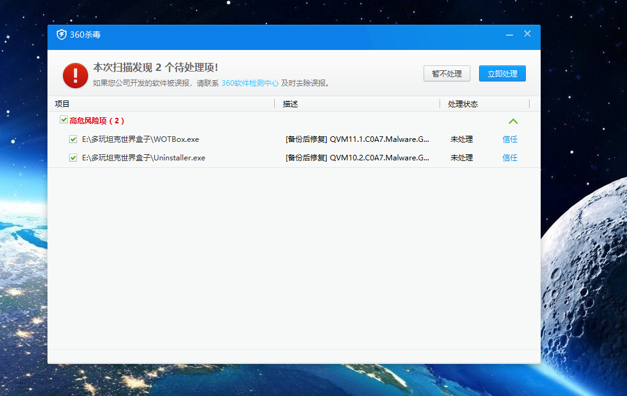Select the E:\多玩坦克世界盒子\WOTBox.exe path
Viewport: 627px width, 396px height.
[x=141, y=139]
